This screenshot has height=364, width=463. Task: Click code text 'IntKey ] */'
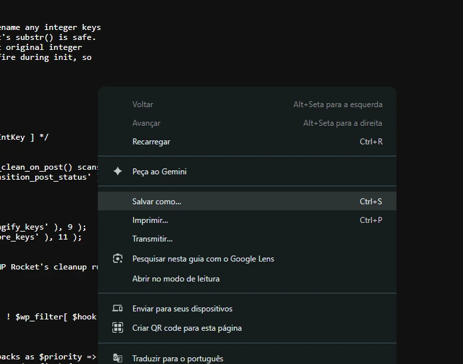24,137
